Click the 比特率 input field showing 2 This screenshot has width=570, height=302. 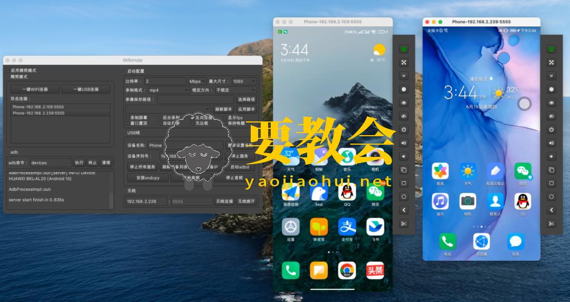click(x=165, y=81)
